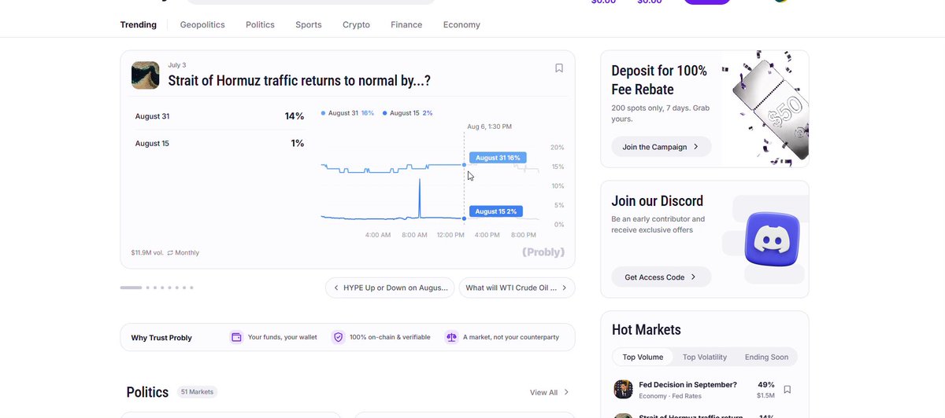945x418 pixels.
Task: Click the August 31 16% chart label
Action: click(x=497, y=158)
